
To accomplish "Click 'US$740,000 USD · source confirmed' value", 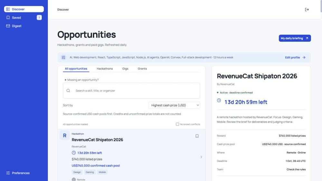I will click(x=284, y=144).
